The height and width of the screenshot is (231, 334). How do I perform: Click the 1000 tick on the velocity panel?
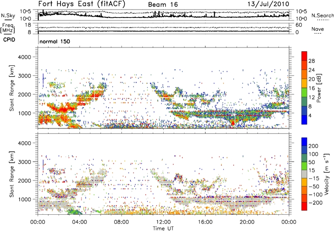(25, 199)
